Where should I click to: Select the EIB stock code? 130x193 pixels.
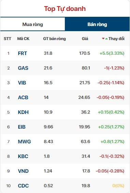coord(22,127)
